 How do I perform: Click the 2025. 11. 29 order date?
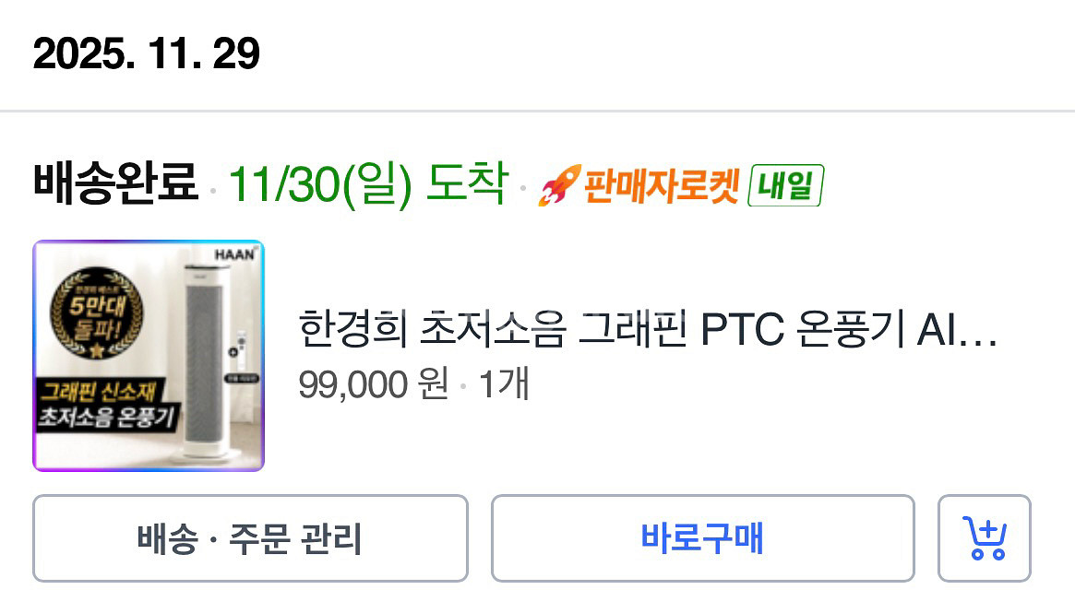point(146,54)
